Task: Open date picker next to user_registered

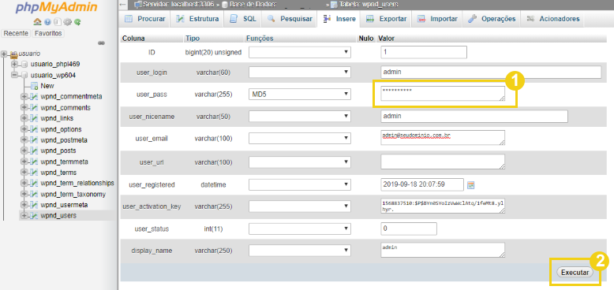Action: click(471, 185)
